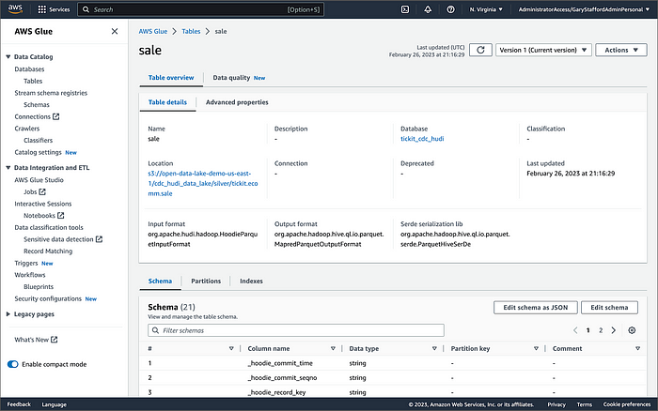Go to next schema page arrow
The width and height of the screenshot is (658, 411).
[614, 330]
